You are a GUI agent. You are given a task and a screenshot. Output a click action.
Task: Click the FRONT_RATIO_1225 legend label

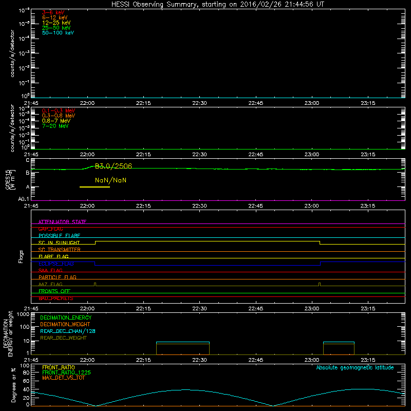pyautogui.click(x=66, y=372)
